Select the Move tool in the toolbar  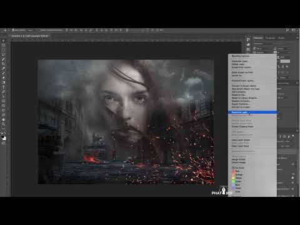coord(3,41)
